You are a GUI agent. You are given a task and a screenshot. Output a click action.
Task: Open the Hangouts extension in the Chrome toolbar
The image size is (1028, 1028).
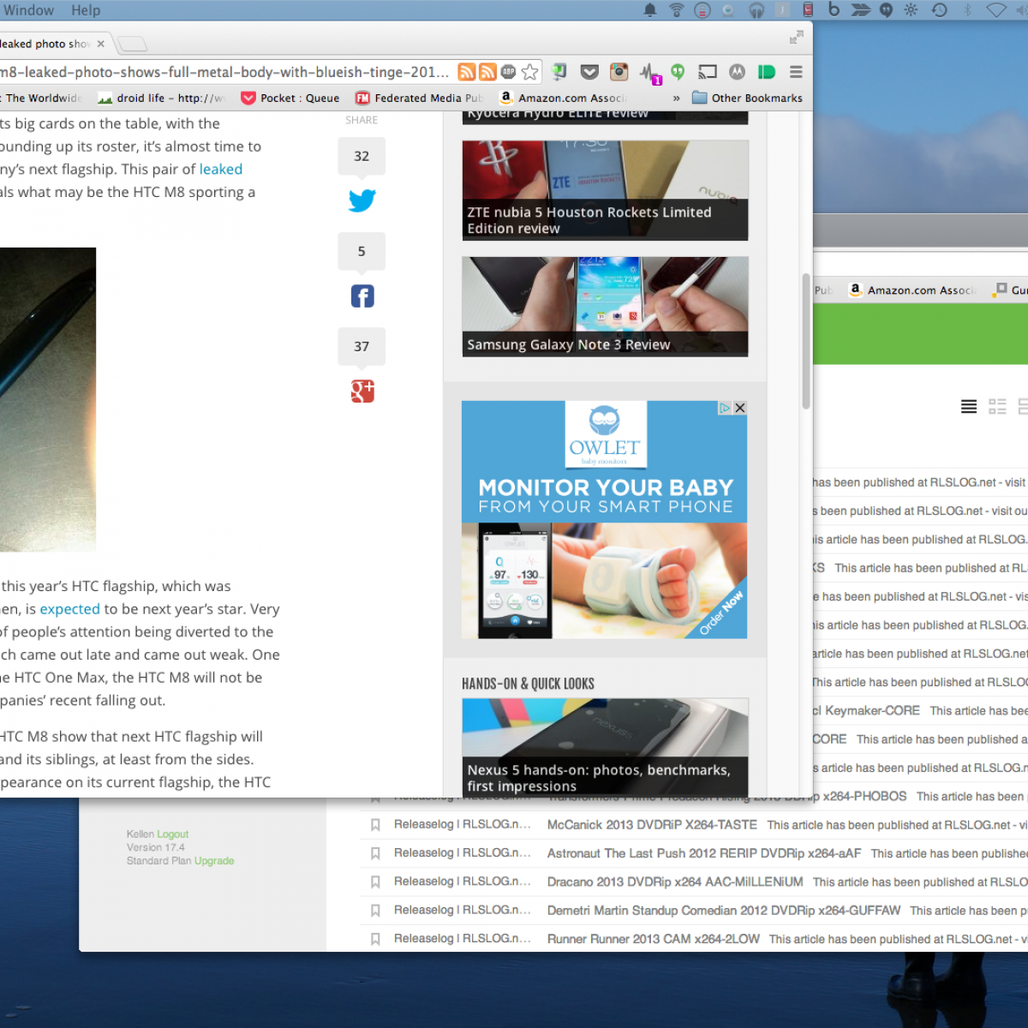tap(678, 72)
